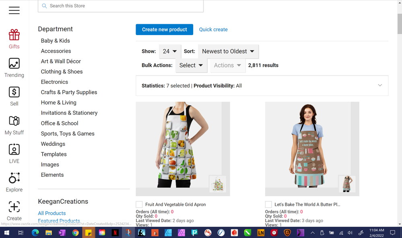The width and height of the screenshot is (402, 238).
Task: Open Kindle app from taskbar
Action: (x=142, y=233)
